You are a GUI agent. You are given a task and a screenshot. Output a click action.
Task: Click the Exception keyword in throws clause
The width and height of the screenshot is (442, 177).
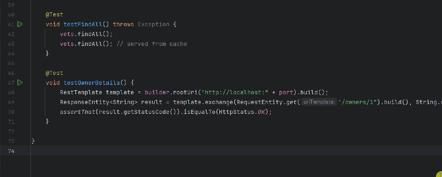[x=153, y=24]
